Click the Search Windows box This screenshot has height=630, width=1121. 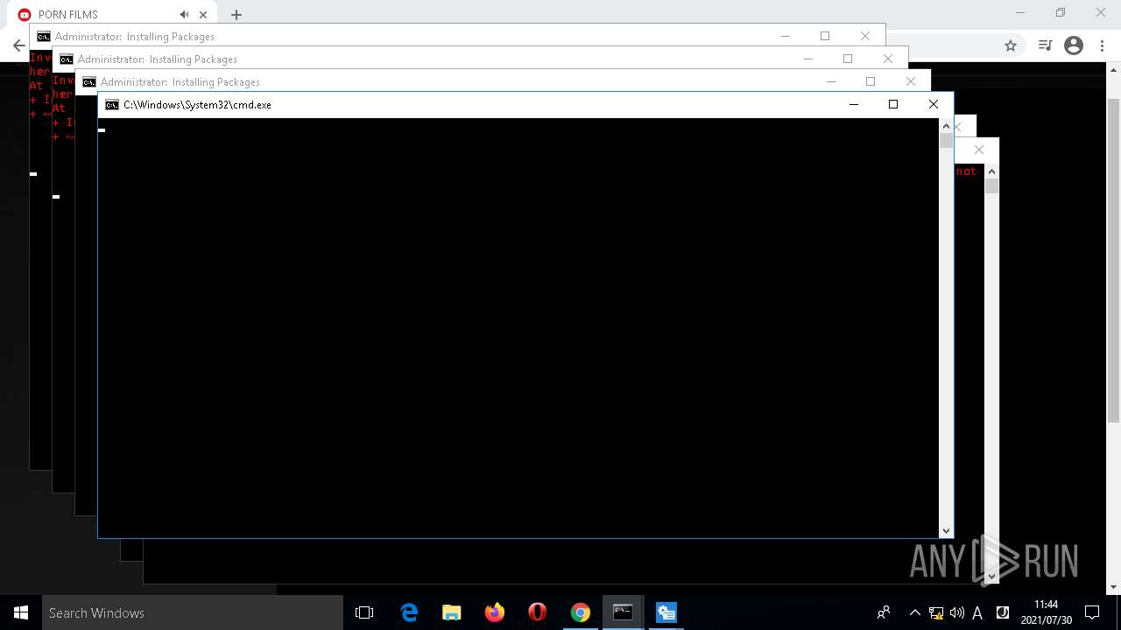(x=193, y=612)
